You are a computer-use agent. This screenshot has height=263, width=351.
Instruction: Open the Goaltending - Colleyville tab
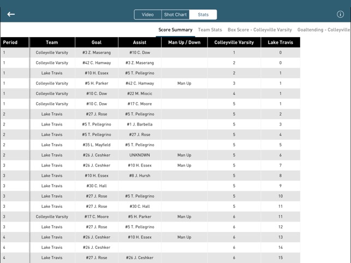coord(324,30)
